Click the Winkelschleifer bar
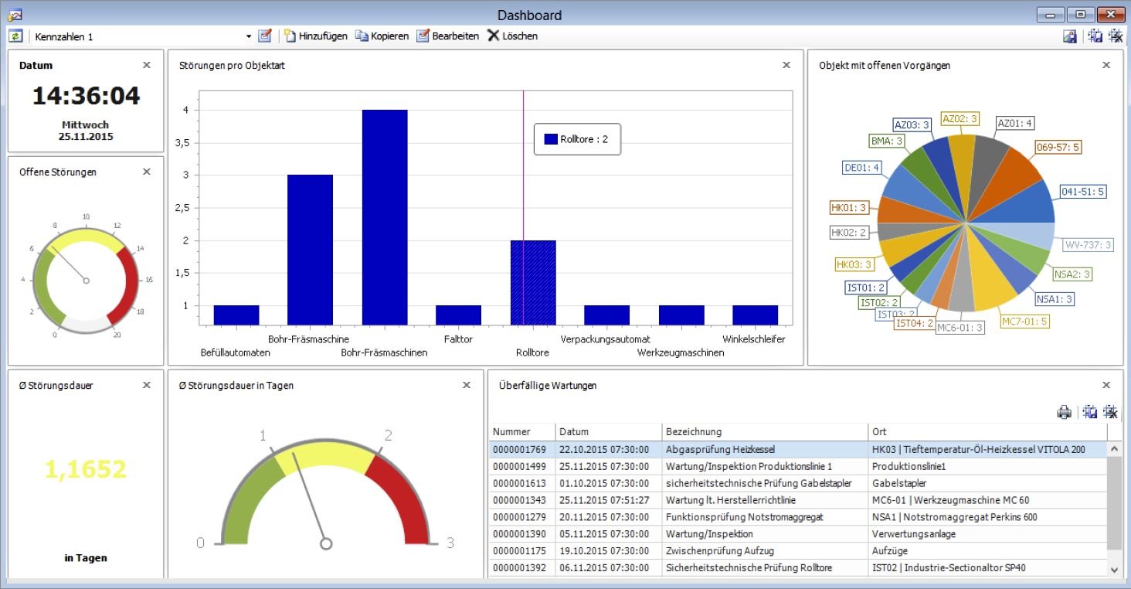 [x=756, y=315]
